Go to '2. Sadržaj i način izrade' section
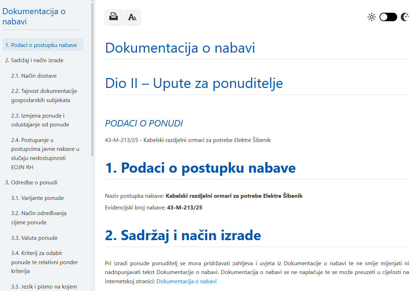The image size is (417, 291). (x=34, y=60)
